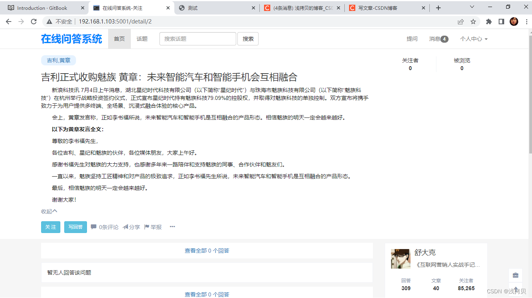Bookmark this page with the star icon
532x298 pixels.
coord(473,22)
